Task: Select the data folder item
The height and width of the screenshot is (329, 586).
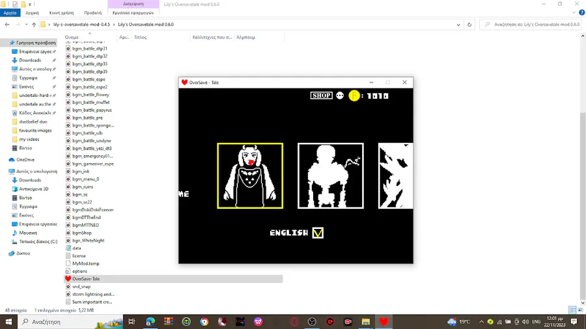Action: coord(77,248)
